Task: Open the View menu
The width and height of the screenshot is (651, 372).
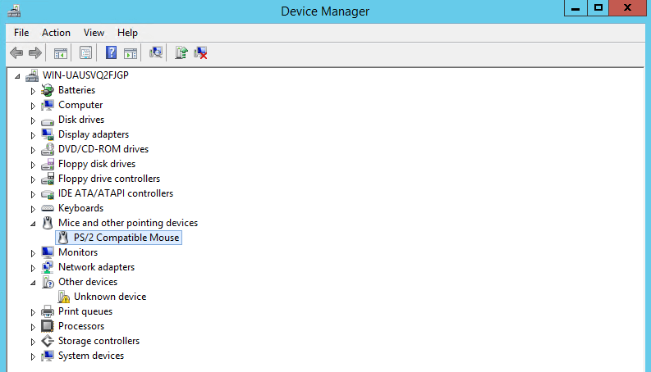Action: pyautogui.click(x=94, y=33)
